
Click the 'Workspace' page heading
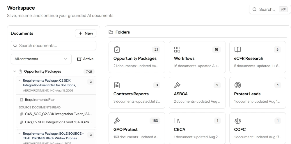pos(21,8)
